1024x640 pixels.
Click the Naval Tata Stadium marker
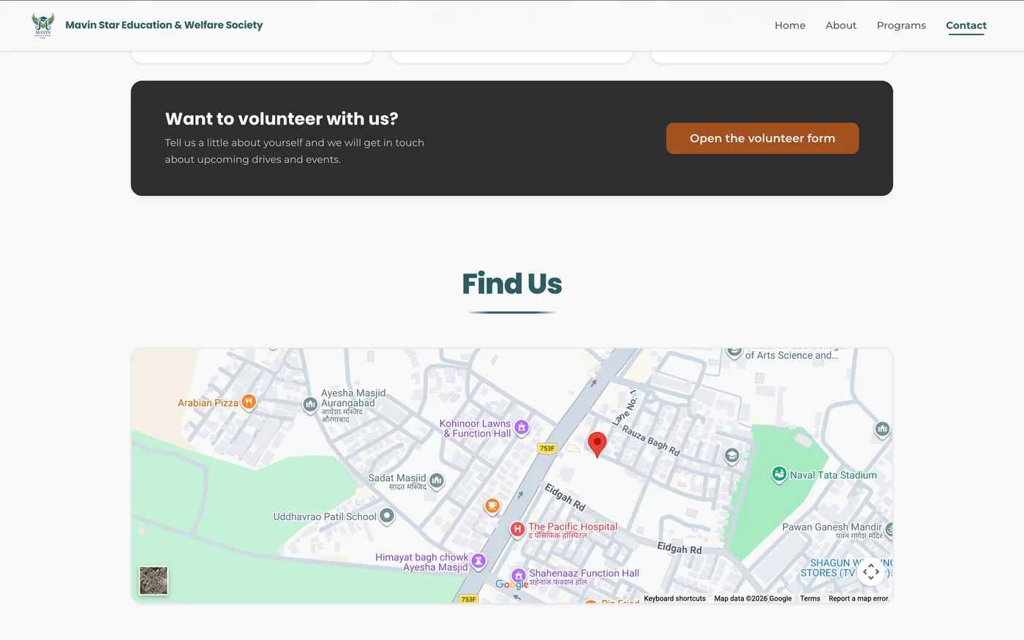779,475
